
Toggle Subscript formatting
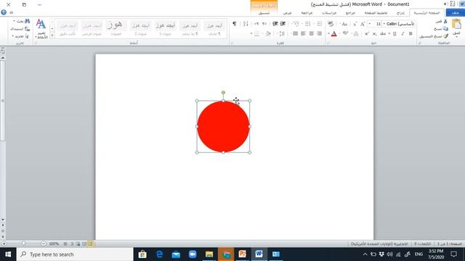(x=375, y=34)
